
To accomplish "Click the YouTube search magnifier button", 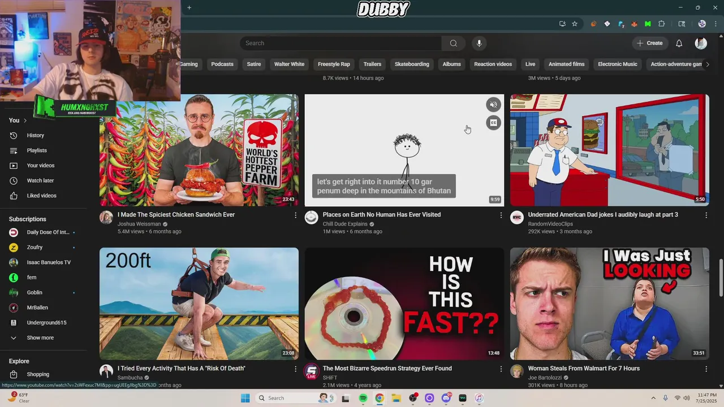I will click(453, 43).
